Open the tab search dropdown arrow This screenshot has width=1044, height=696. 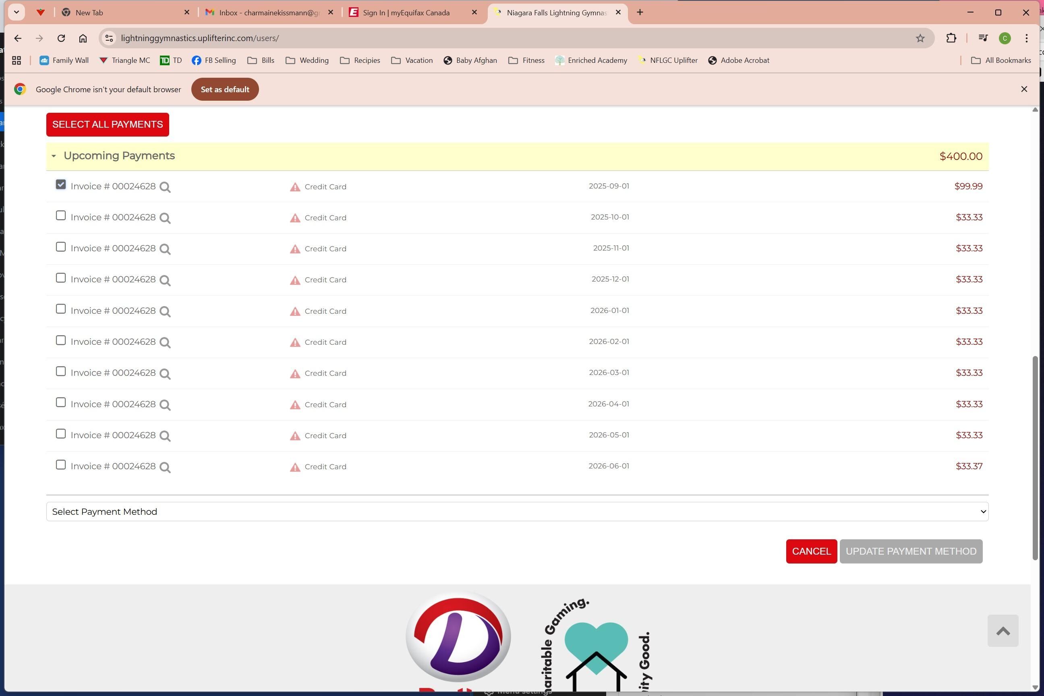(17, 12)
